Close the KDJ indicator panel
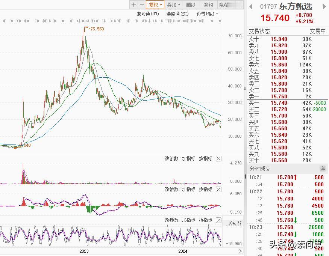This screenshot has height=256, width=329. tap(218, 220)
